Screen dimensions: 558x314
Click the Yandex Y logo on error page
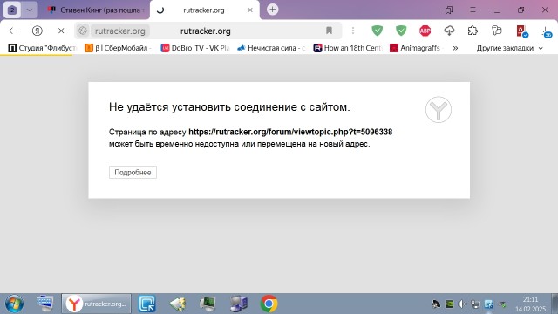439,110
